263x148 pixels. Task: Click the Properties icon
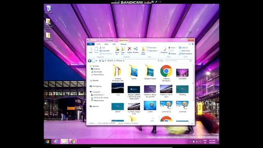164,50
